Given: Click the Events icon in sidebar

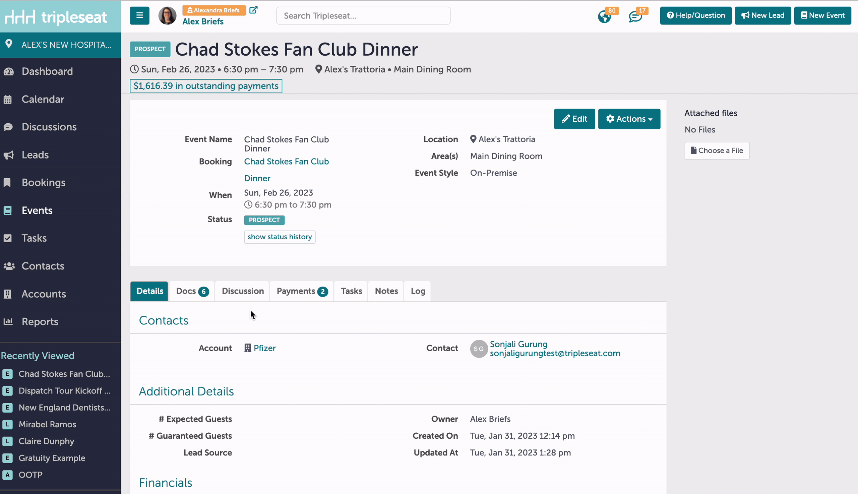Looking at the screenshot, I should 7,211.
